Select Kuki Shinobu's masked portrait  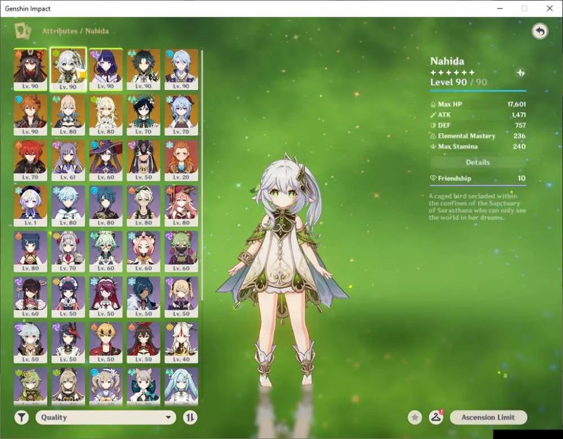[x=181, y=252]
